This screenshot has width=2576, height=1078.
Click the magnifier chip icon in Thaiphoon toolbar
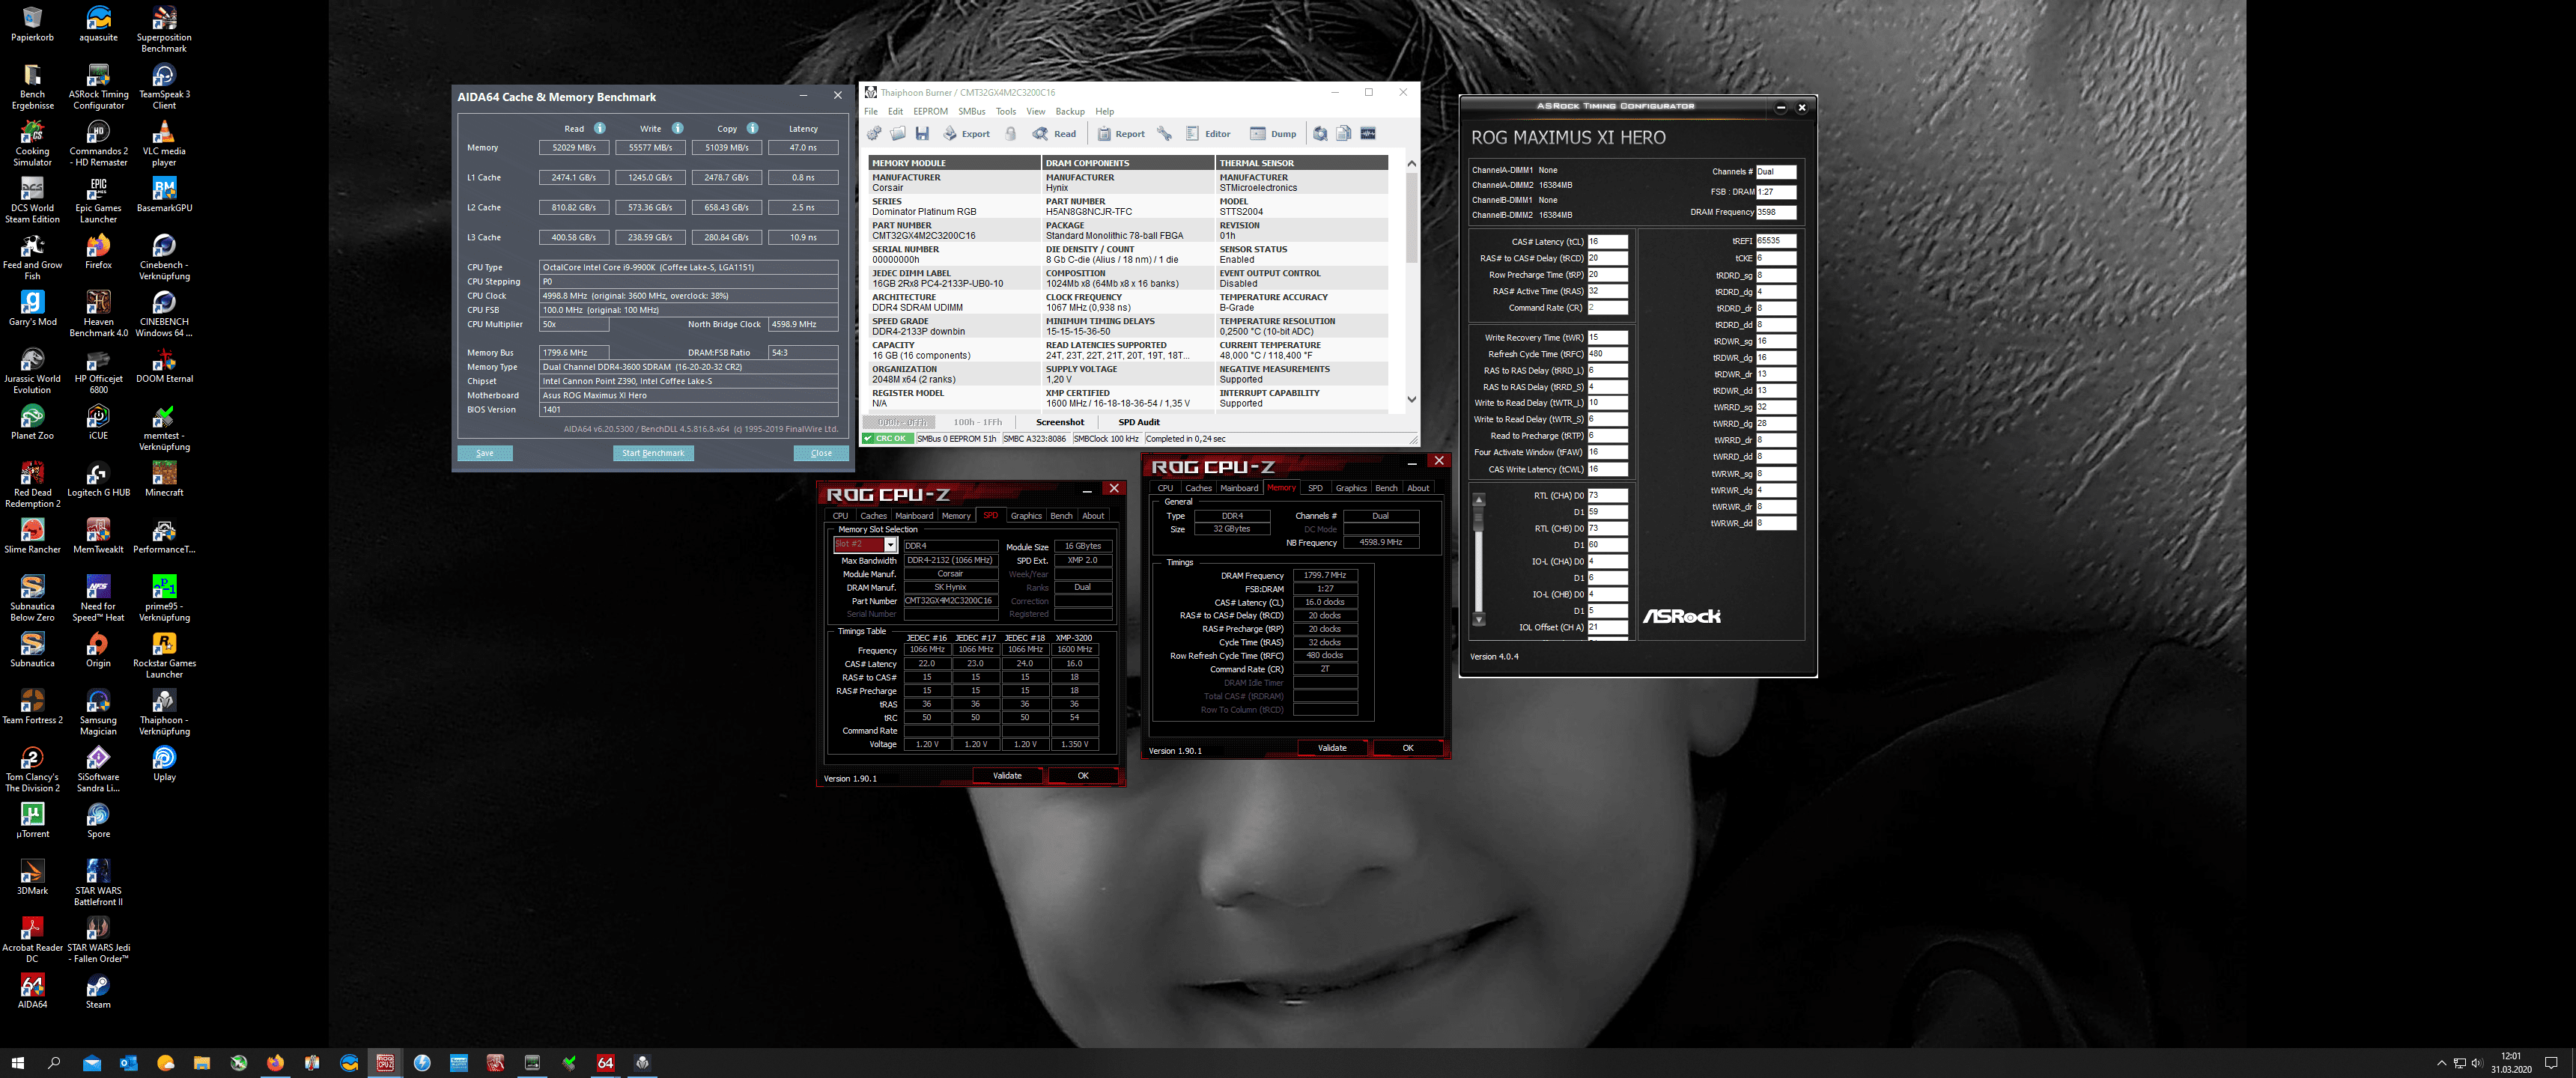tap(1320, 133)
